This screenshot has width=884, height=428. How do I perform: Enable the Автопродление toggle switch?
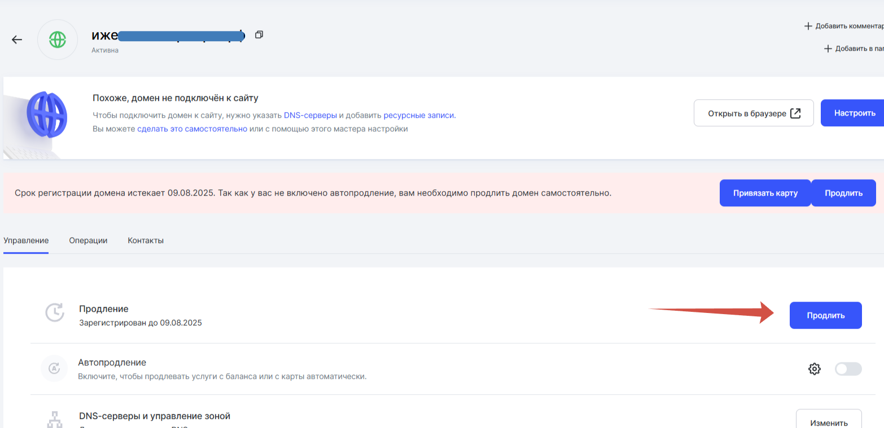click(848, 369)
